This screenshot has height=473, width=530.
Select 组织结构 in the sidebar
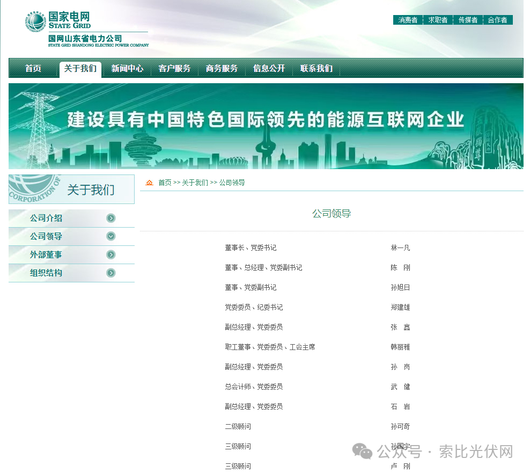pos(46,273)
